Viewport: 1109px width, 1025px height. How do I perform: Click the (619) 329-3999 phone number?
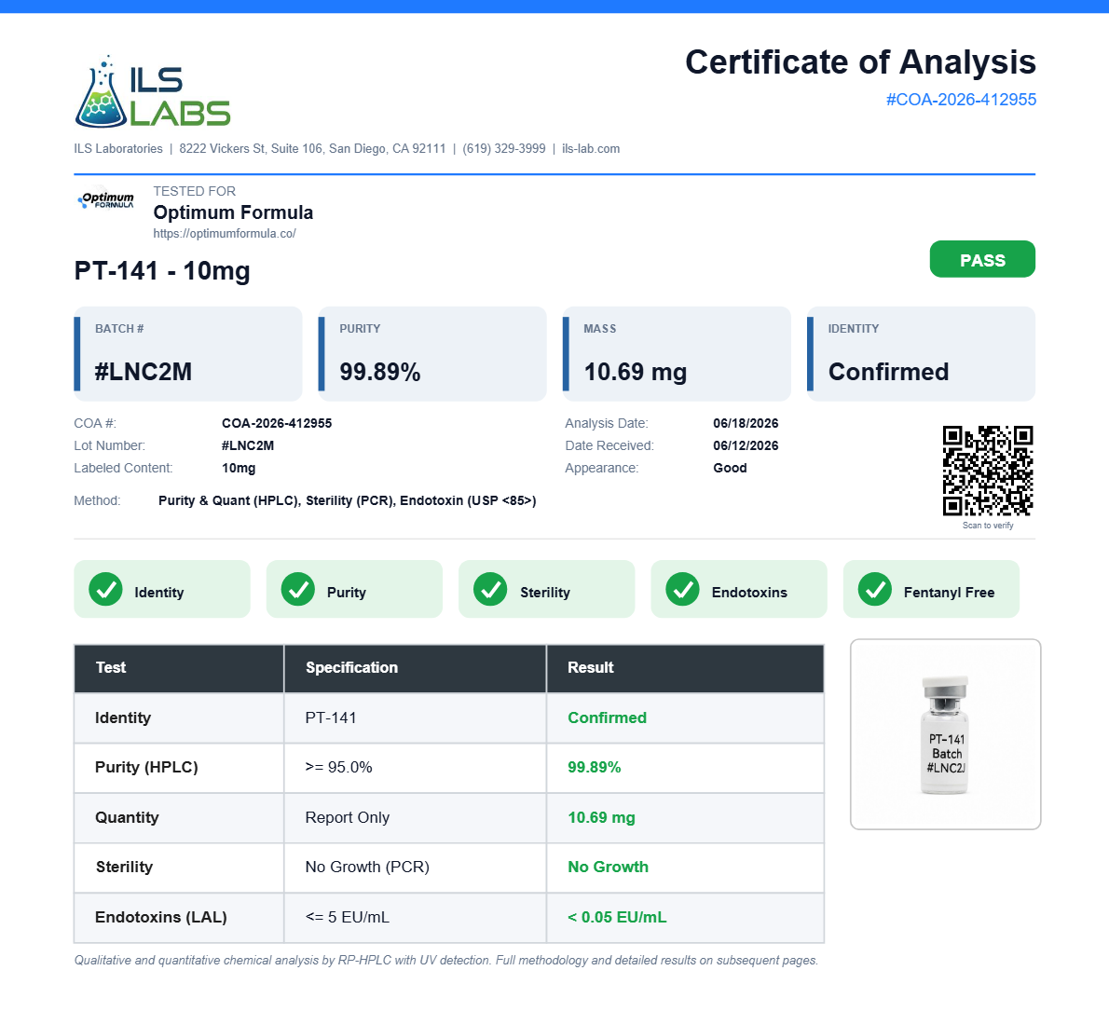pyautogui.click(x=504, y=148)
